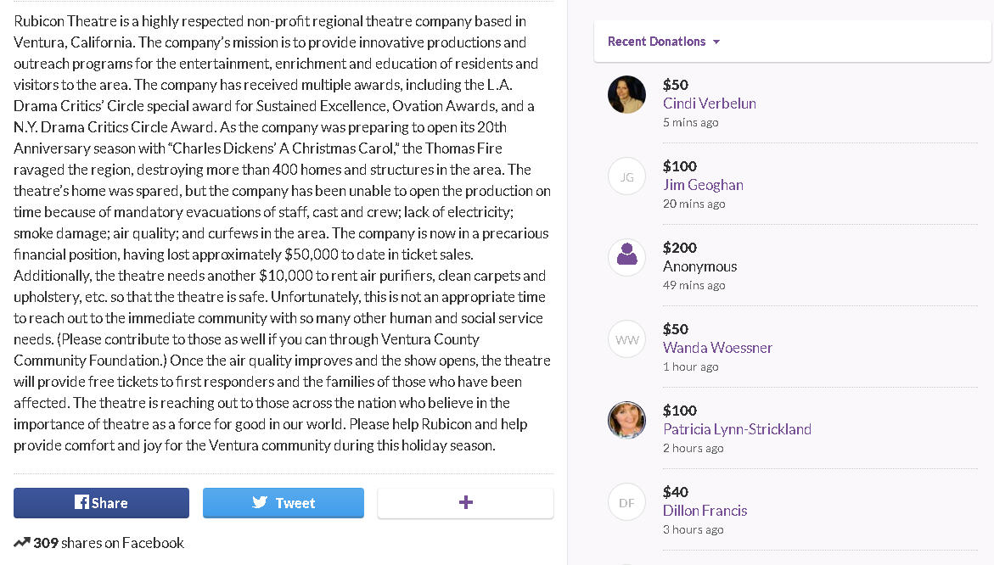Click the WW initials avatar

pos(627,339)
